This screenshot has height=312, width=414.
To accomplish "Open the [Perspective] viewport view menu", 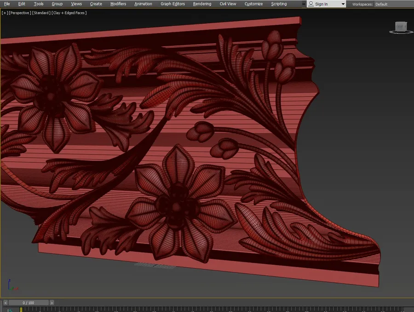I will 20,13.
